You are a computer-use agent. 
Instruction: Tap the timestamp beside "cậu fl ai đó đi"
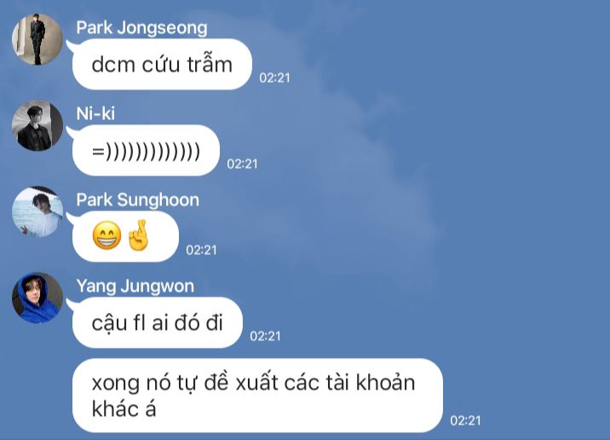pos(265,336)
